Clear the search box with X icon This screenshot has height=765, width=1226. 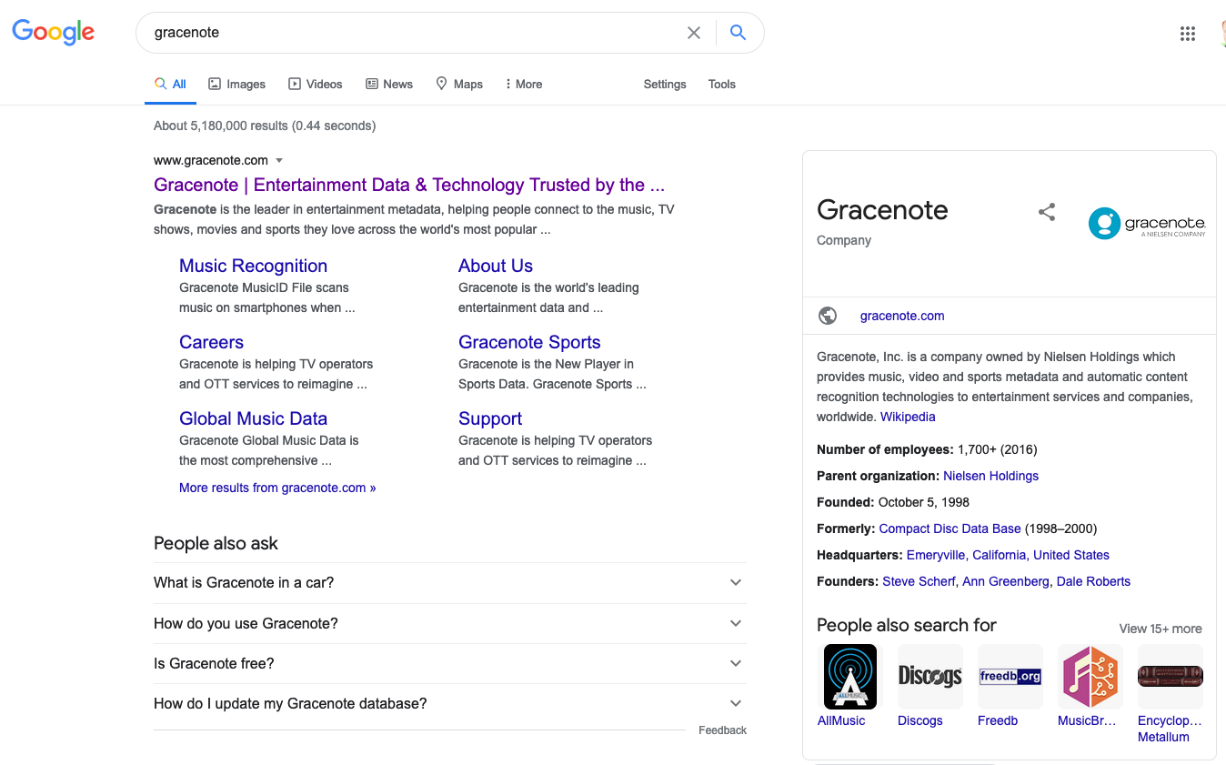coord(693,33)
